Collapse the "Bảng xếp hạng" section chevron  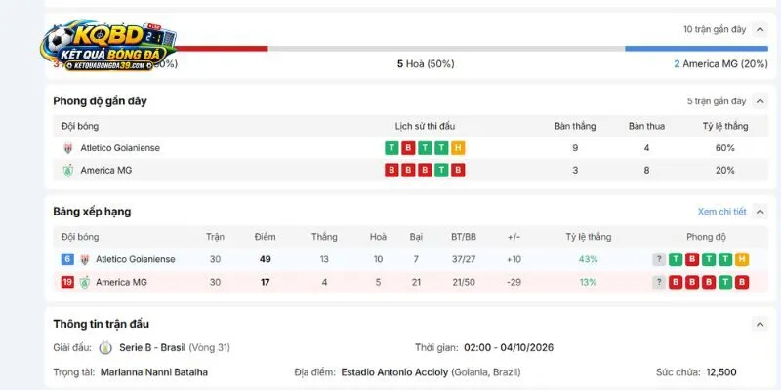[x=760, y=212]
